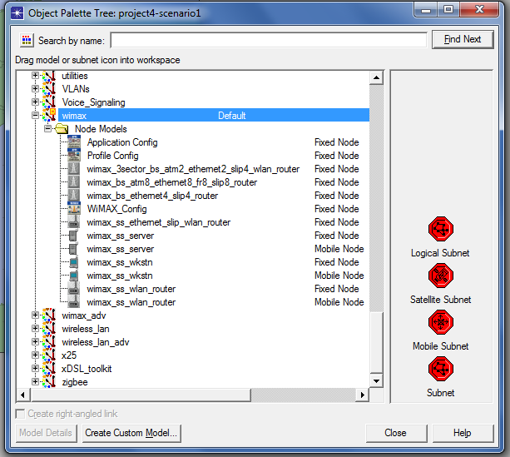Image resolution: width=510 pixels, height=457 pixels.
Task: Select the Satellite Subnet icon
Action: [440, 276]
